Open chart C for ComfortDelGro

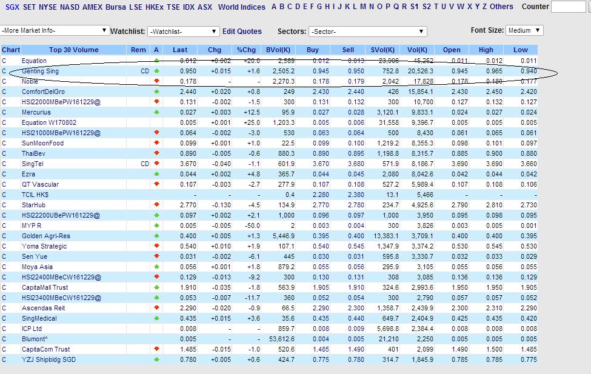point(4,92)
